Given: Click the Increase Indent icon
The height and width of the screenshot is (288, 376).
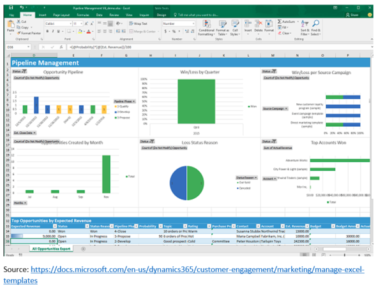Looking at the screenshot, I should coord(123,31).
